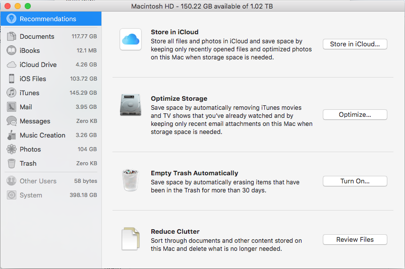Viewport: 405px width, 269px height.
Task: Click the Mail stamp icon
Action: click(12, 107)
